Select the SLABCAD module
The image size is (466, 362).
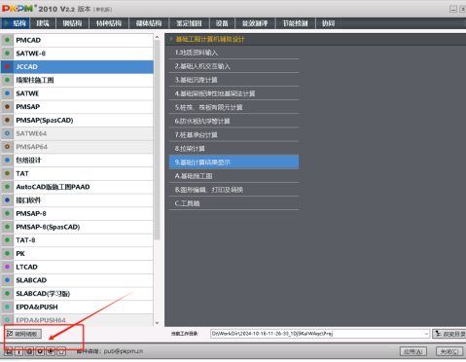click(x=77, y=280)
